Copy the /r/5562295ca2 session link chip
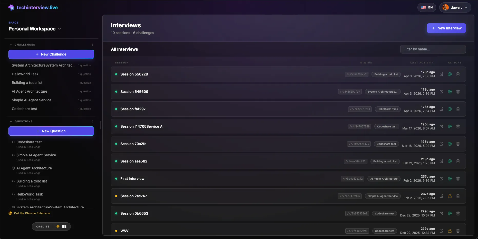The height and width of the screenshot is (239, 478). pos(357,74)
